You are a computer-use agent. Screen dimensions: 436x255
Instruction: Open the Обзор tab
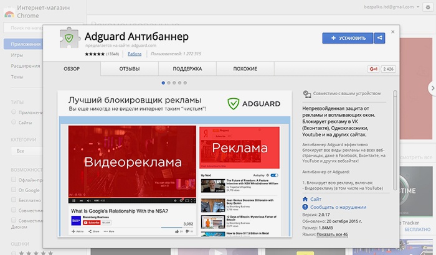point(72,69)
